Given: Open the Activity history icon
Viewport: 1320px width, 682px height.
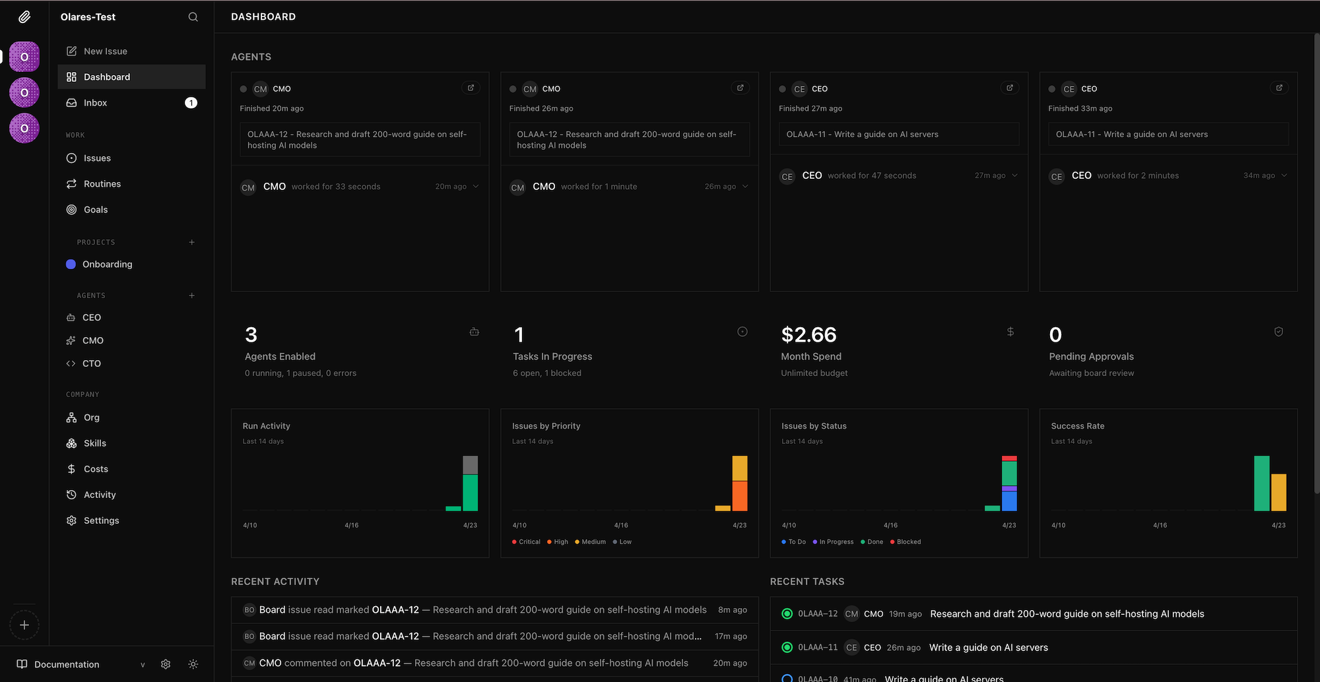Looking at the screenshot, I should coord(71,494).
